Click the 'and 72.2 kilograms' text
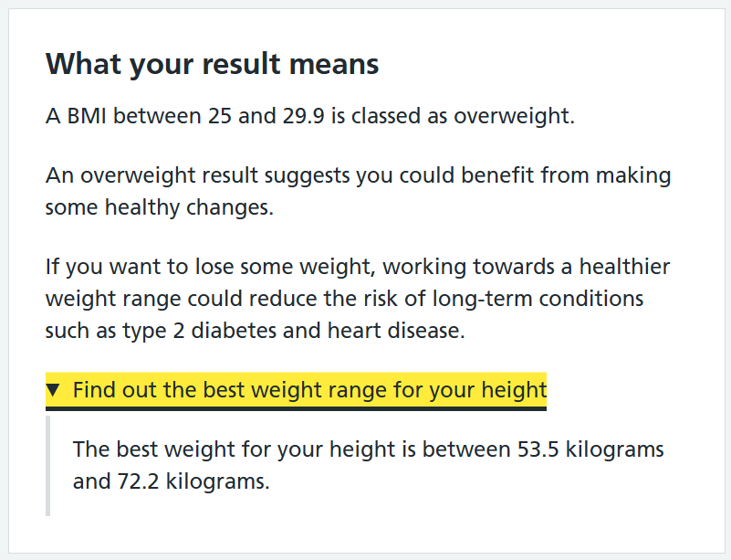The height and width of the screenshot is (560, 731). coord(171,481)
